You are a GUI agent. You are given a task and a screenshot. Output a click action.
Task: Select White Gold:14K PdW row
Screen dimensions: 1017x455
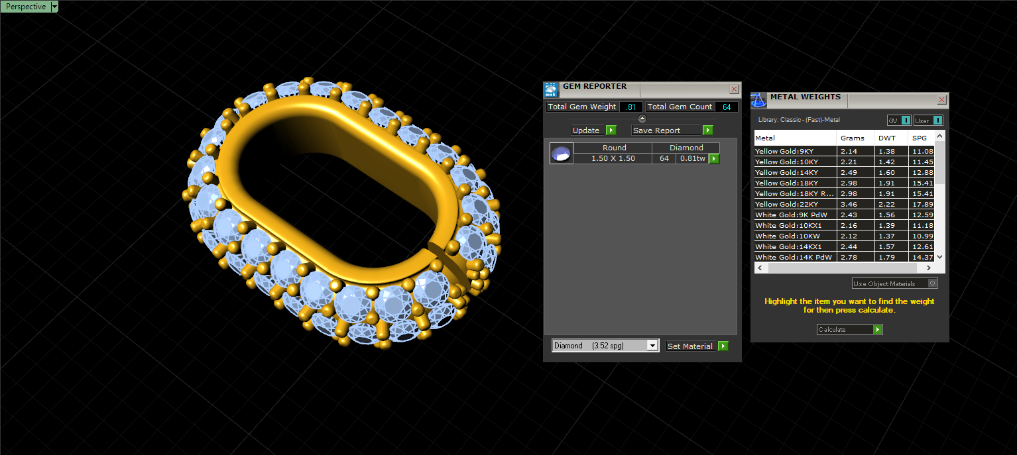coord(845,257)
